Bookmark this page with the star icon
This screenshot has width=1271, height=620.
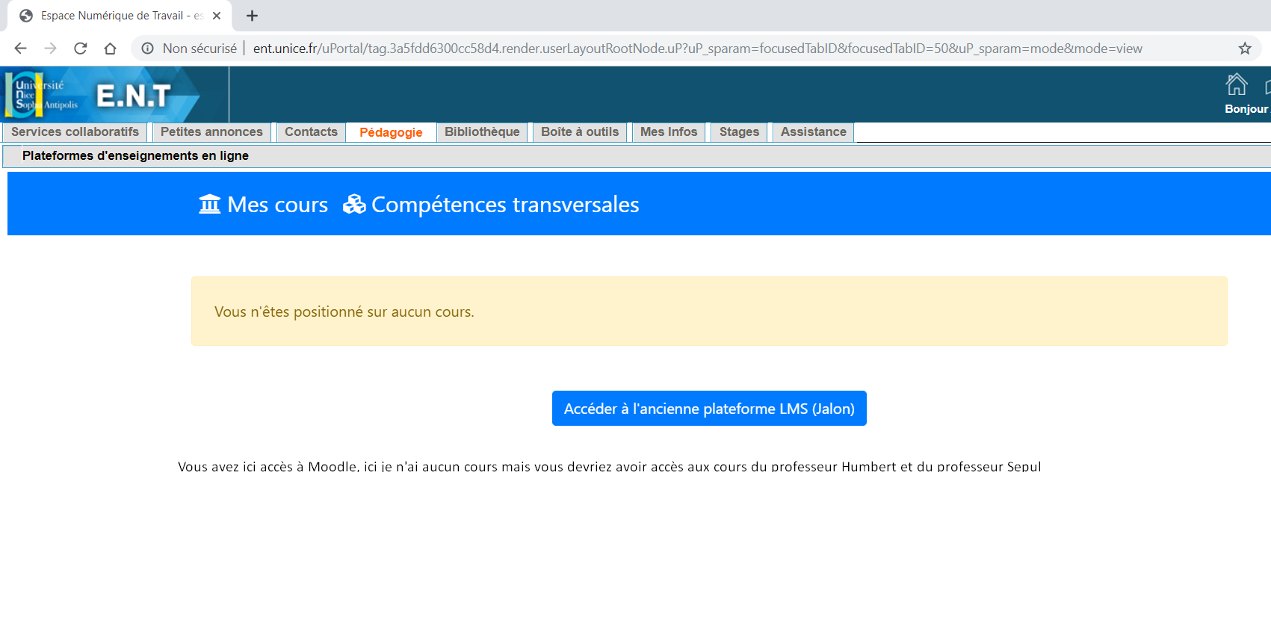(1244, 49)
